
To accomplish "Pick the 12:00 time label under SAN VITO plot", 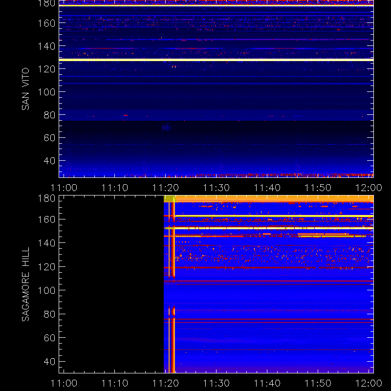I will coord(369,188).
